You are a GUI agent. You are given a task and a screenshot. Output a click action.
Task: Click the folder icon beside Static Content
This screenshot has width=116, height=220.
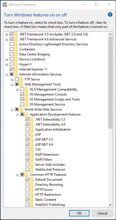coord(32,200)
